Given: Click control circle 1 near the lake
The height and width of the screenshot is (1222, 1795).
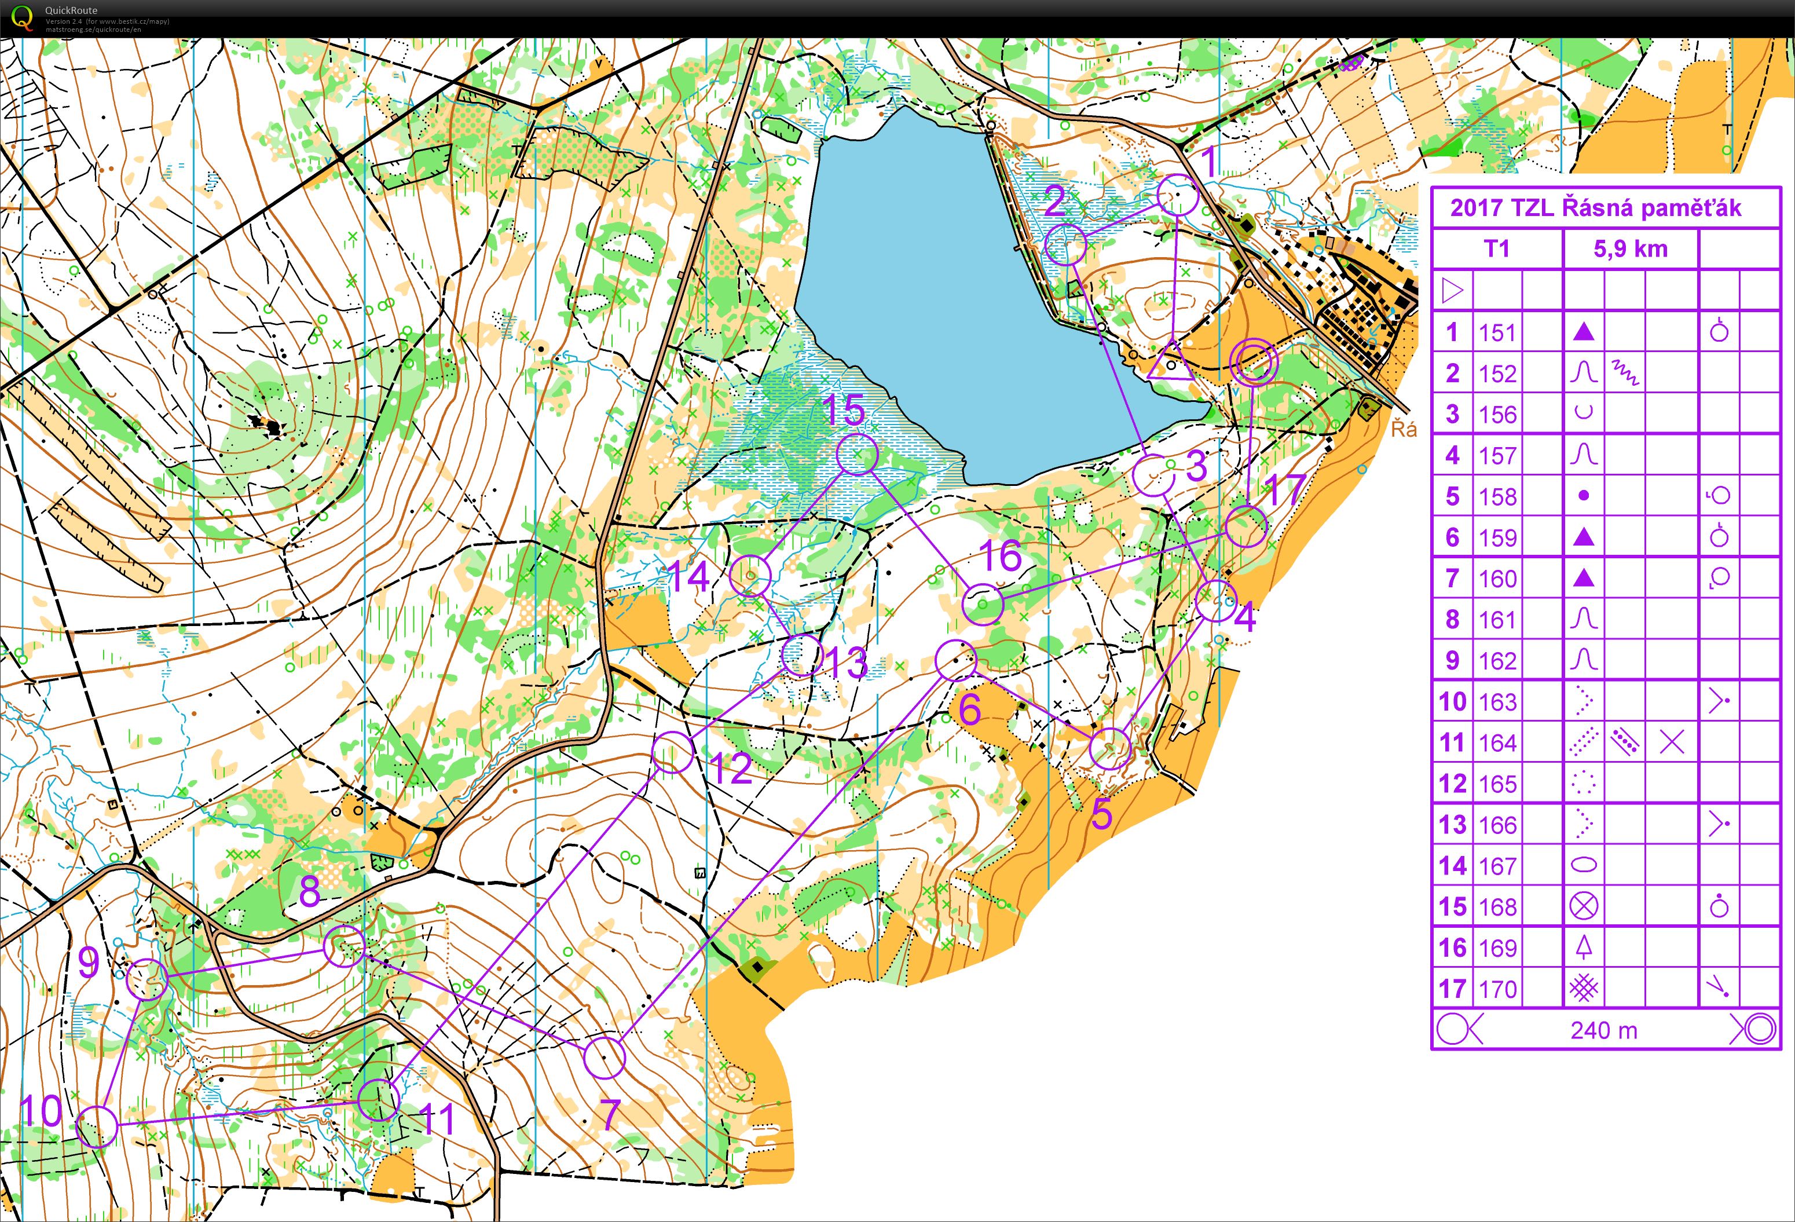Looking at the screenshot, I should pos(1178,195).
